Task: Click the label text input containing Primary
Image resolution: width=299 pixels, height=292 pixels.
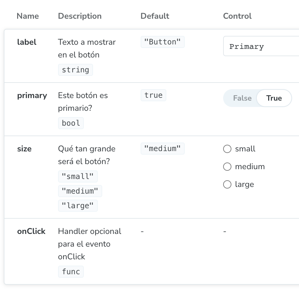Action: [261, 46]
